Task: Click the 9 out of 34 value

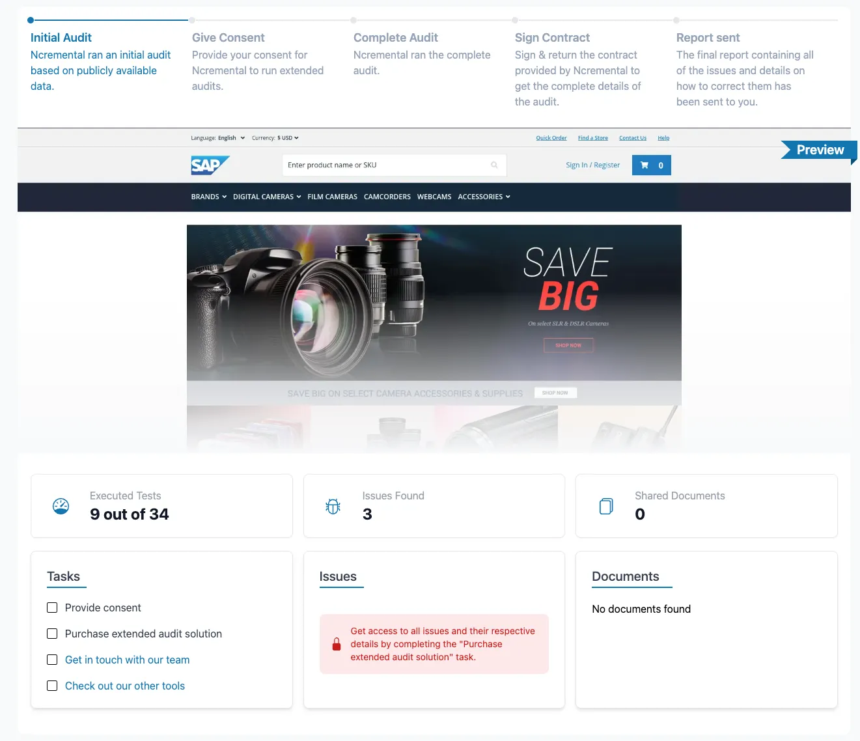Action: 130,514
